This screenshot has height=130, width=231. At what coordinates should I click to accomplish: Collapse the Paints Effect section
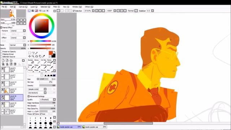point(1,27)
